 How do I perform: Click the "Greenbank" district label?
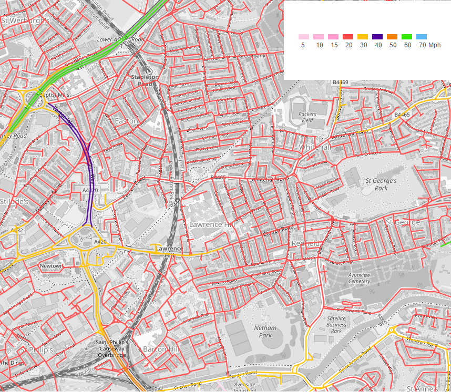click(x=252, y=56)
